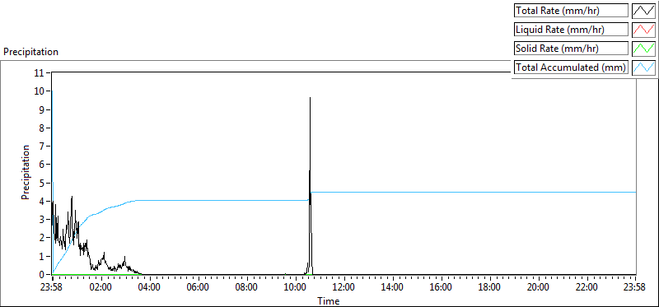
Task: Click the Precipitation chart caption above plot
Action: click(x=30, y=52)
